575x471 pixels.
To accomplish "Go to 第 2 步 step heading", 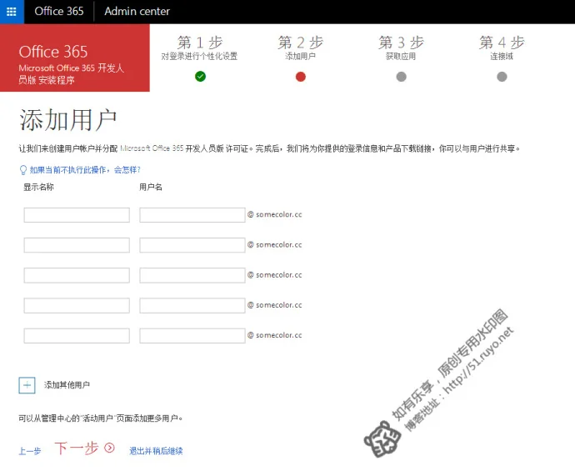I will (x=300, y=43).
